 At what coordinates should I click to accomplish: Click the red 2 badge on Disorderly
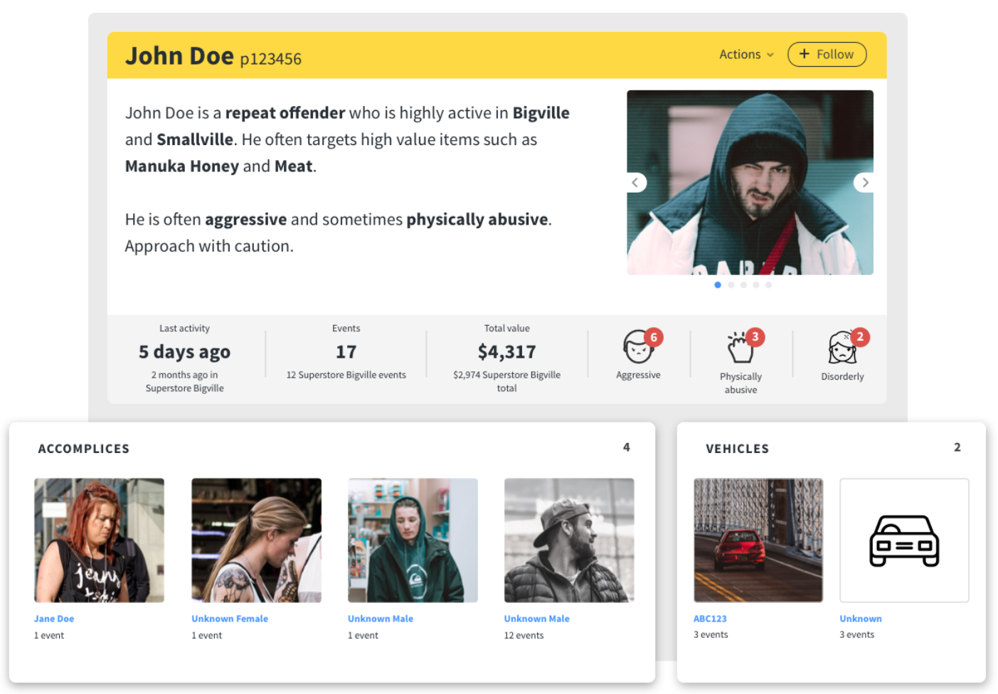[860, 337]
